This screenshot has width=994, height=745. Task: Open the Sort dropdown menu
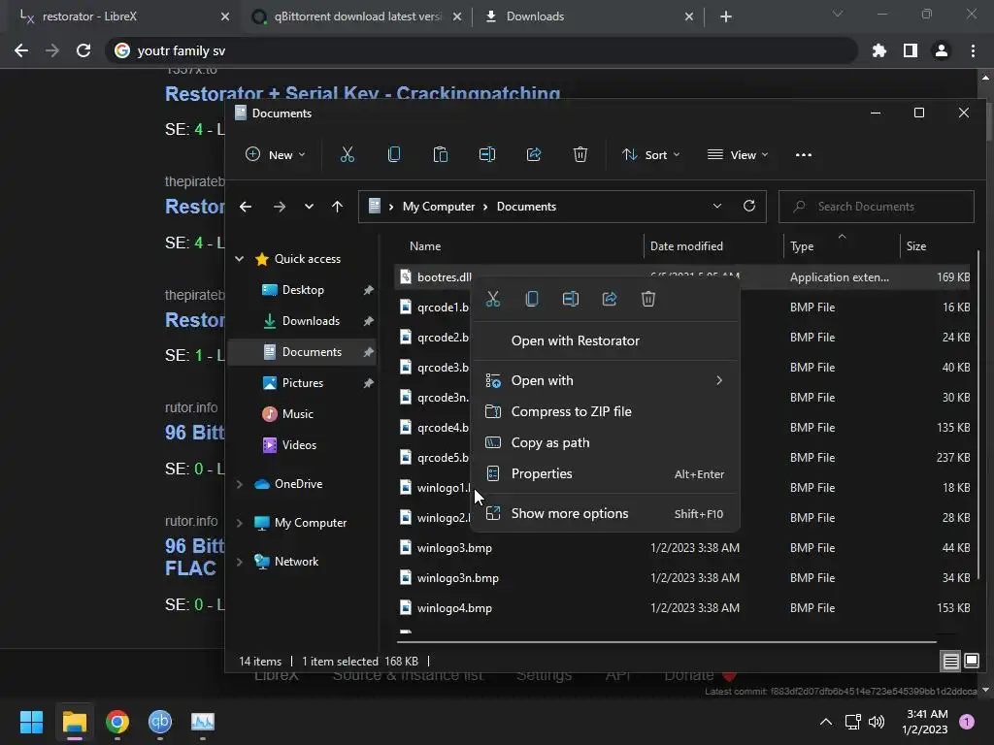pyautogui.click(x=650, y=154)
